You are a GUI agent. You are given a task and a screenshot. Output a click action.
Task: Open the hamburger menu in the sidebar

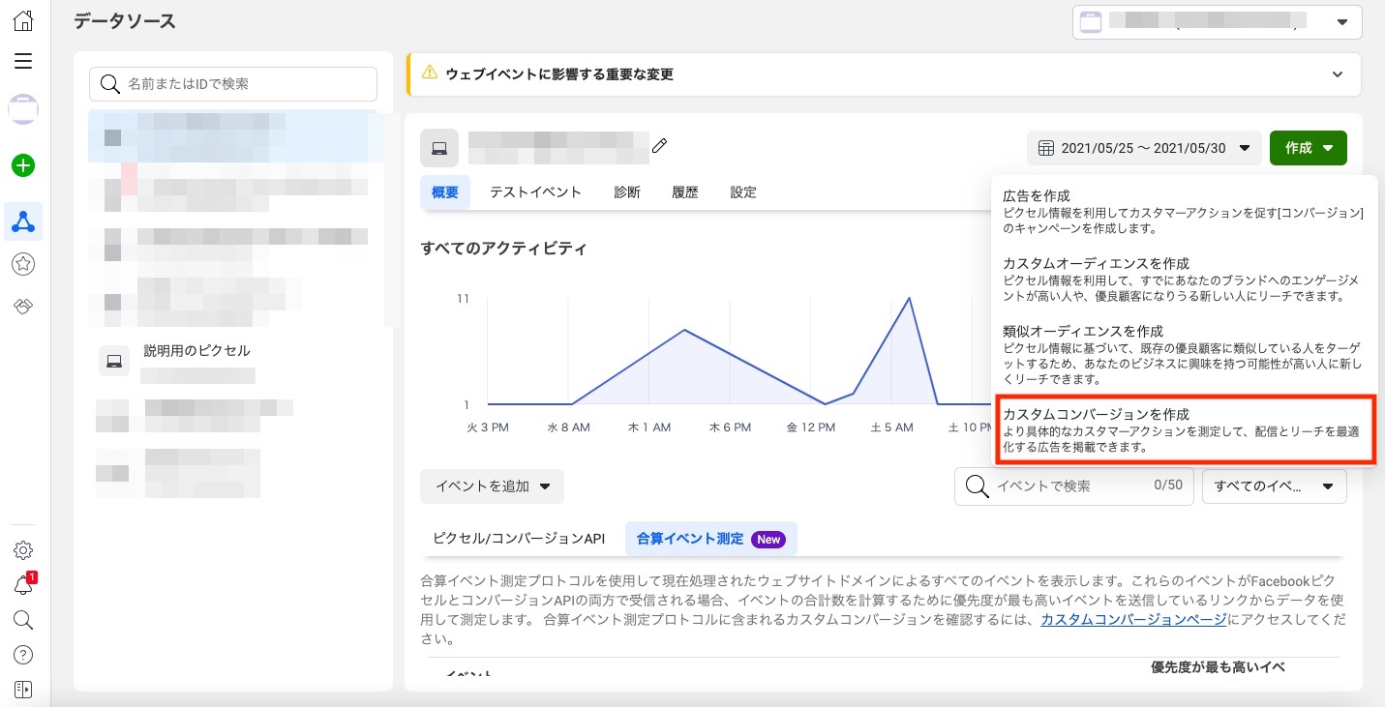tap(23, 62)
